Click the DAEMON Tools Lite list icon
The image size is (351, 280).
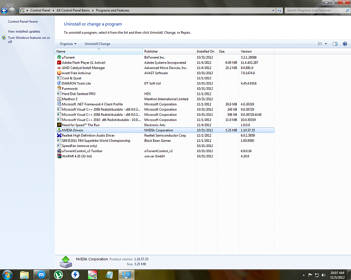[59, 83]
